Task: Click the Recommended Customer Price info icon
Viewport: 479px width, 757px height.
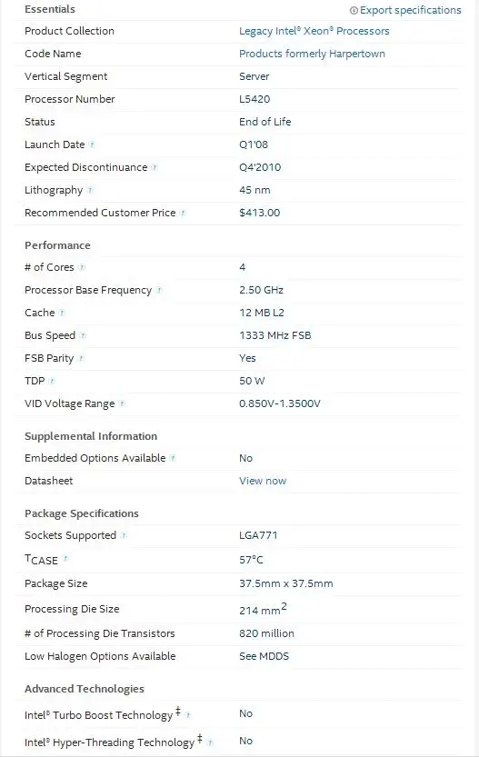Action: [x=183, y=213]
